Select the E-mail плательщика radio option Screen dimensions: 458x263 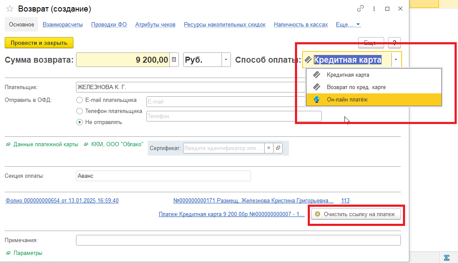click(79, 100)
